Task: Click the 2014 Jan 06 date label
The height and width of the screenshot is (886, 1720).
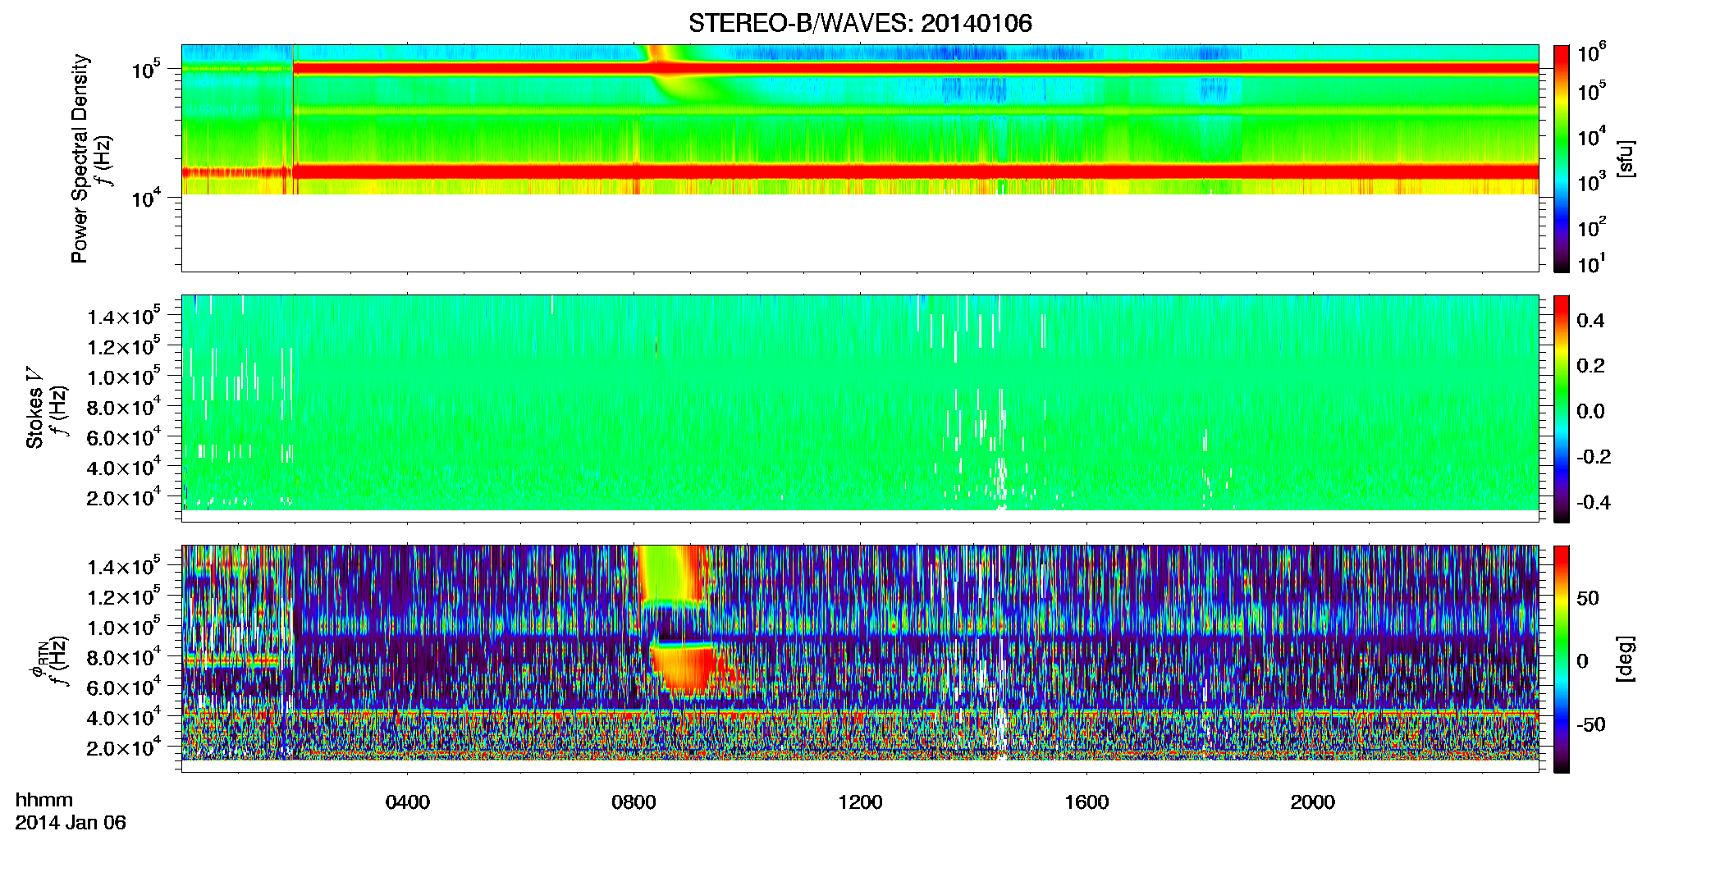Action: [x=71, y=823]
